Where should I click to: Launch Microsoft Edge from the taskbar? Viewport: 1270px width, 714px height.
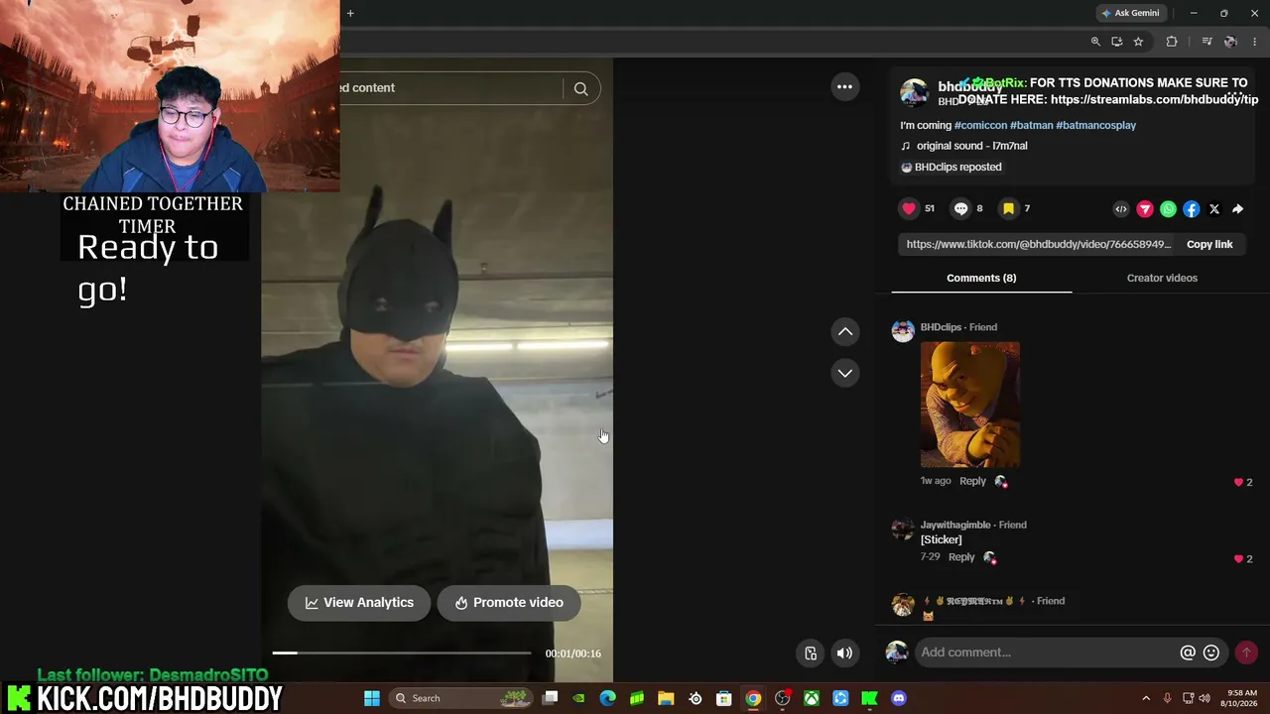[x=607, y=698]
